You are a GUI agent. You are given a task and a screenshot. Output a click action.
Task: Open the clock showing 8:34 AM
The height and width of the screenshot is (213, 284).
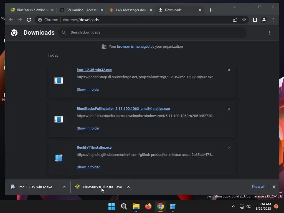point(263,206)
